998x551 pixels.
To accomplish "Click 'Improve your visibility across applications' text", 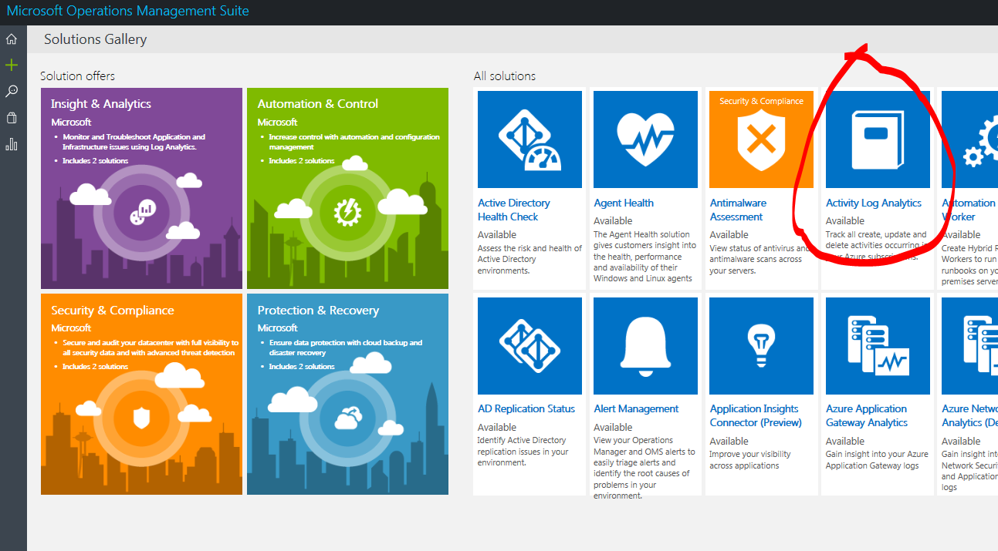I will [750, 460].
